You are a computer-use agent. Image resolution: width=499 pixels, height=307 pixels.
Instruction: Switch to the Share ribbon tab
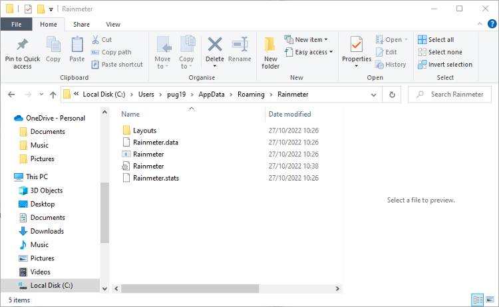(x=81, y=25)
